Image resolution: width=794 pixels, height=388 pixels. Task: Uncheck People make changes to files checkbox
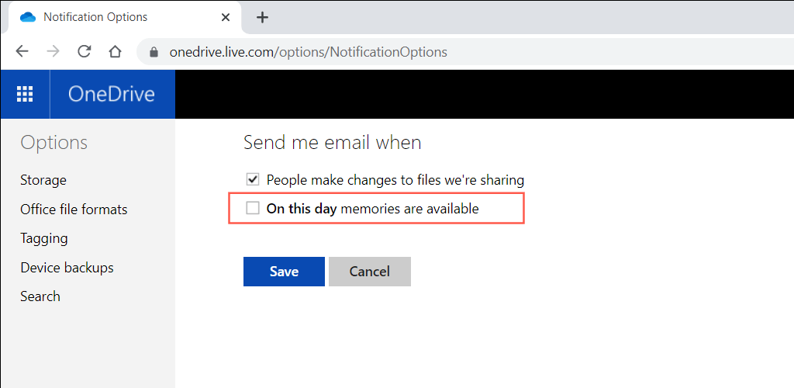pyautogui.click(x=252, y=179)
